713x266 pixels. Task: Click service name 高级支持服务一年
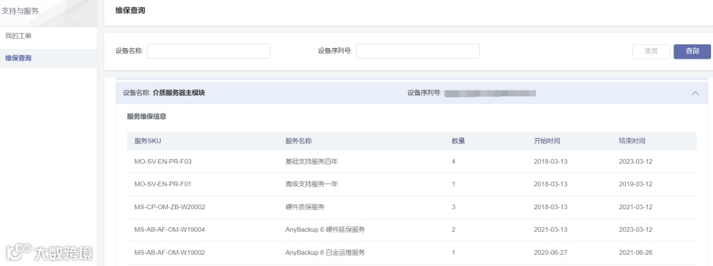pos(312,184)
